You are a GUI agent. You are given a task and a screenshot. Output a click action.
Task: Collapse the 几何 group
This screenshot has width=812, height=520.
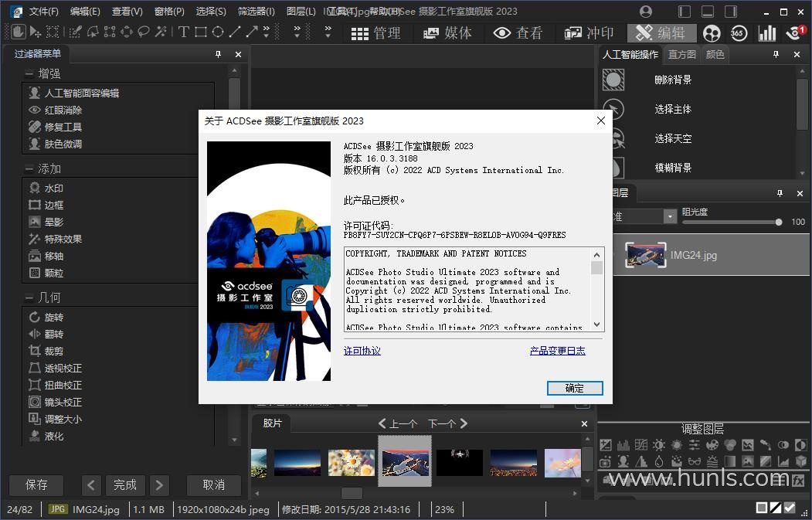coord(29,297)
